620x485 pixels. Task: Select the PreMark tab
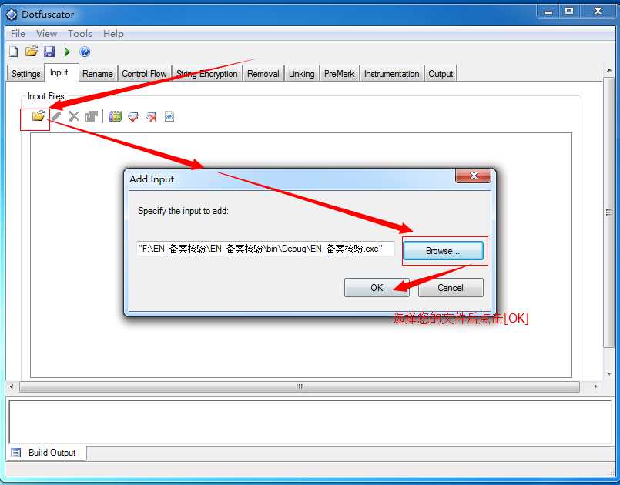[x=339, y=74]
